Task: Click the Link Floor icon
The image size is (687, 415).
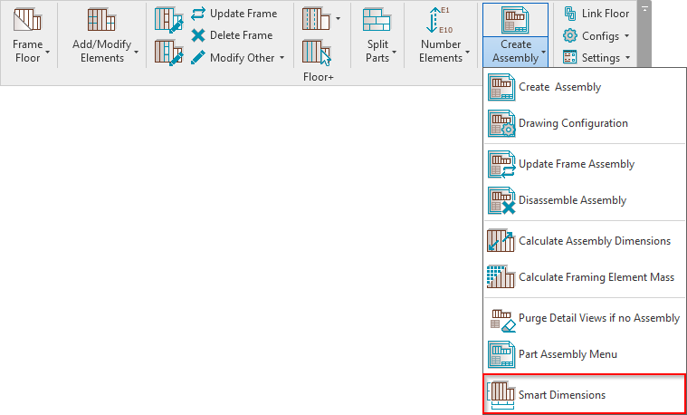Action: coord(570,14)
